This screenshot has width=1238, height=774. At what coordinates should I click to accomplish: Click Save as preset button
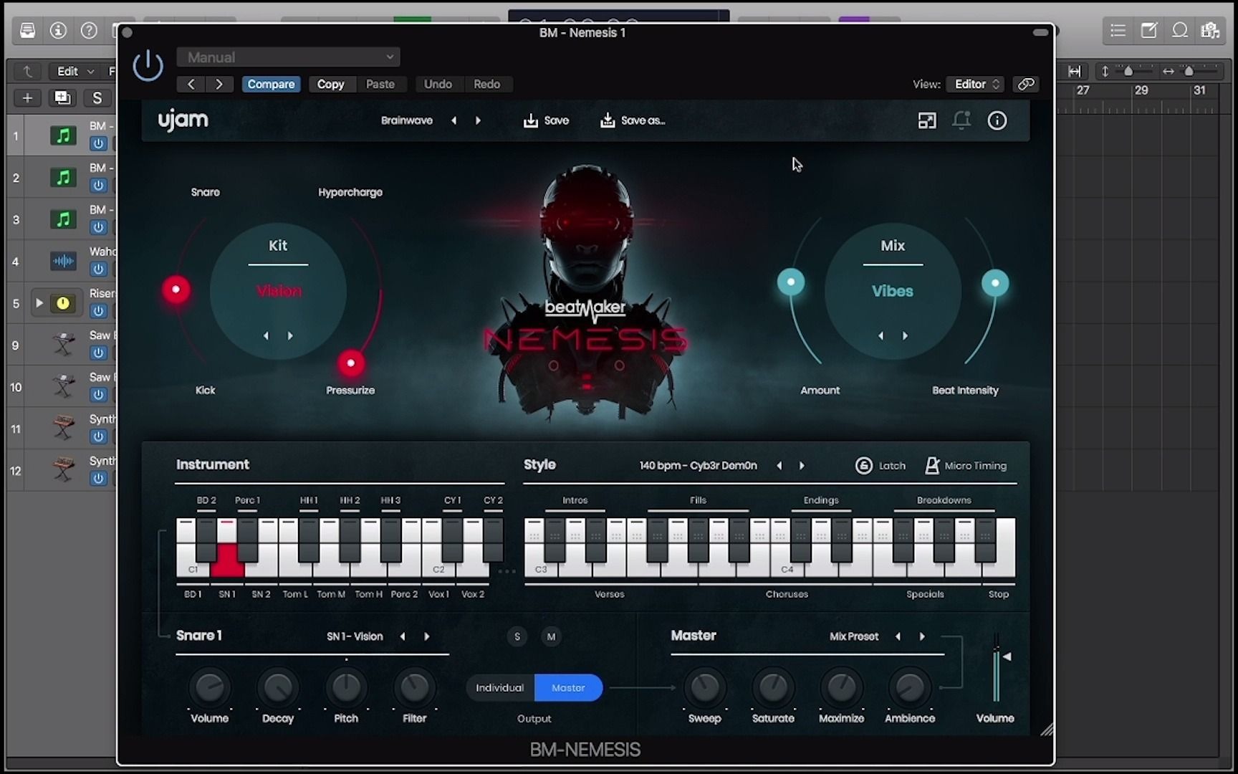(633, 120)
